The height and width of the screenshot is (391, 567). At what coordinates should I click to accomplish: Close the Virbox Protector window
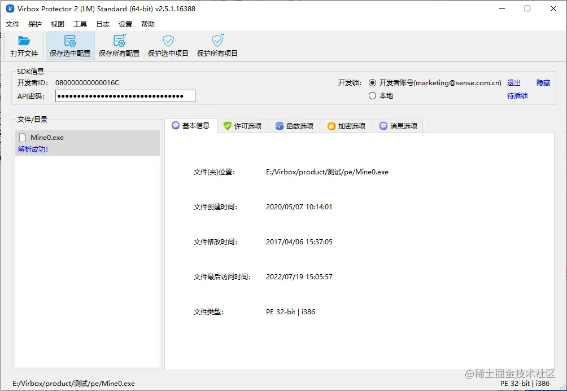click(x=553, y=8)
